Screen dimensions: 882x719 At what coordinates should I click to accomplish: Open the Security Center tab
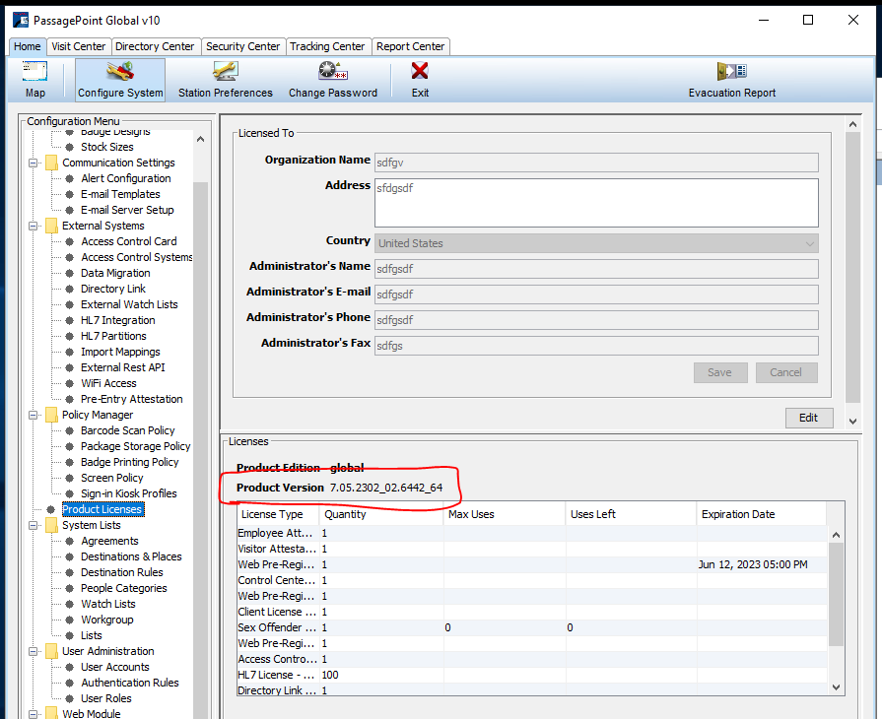pyautogui.click(x=242, y=46)
